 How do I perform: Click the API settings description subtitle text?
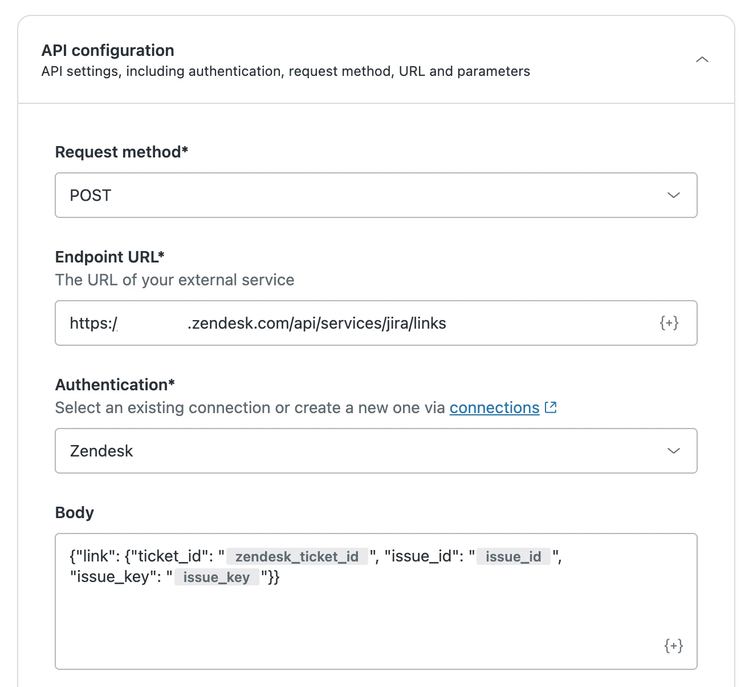pos(286,71)
